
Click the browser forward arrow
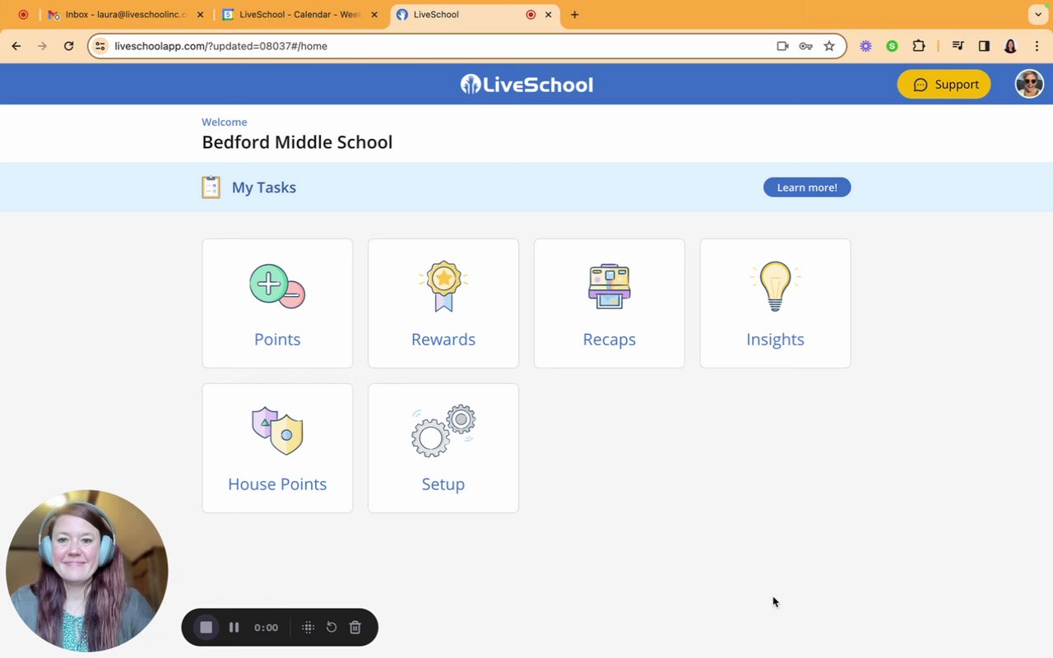[43, 46]
